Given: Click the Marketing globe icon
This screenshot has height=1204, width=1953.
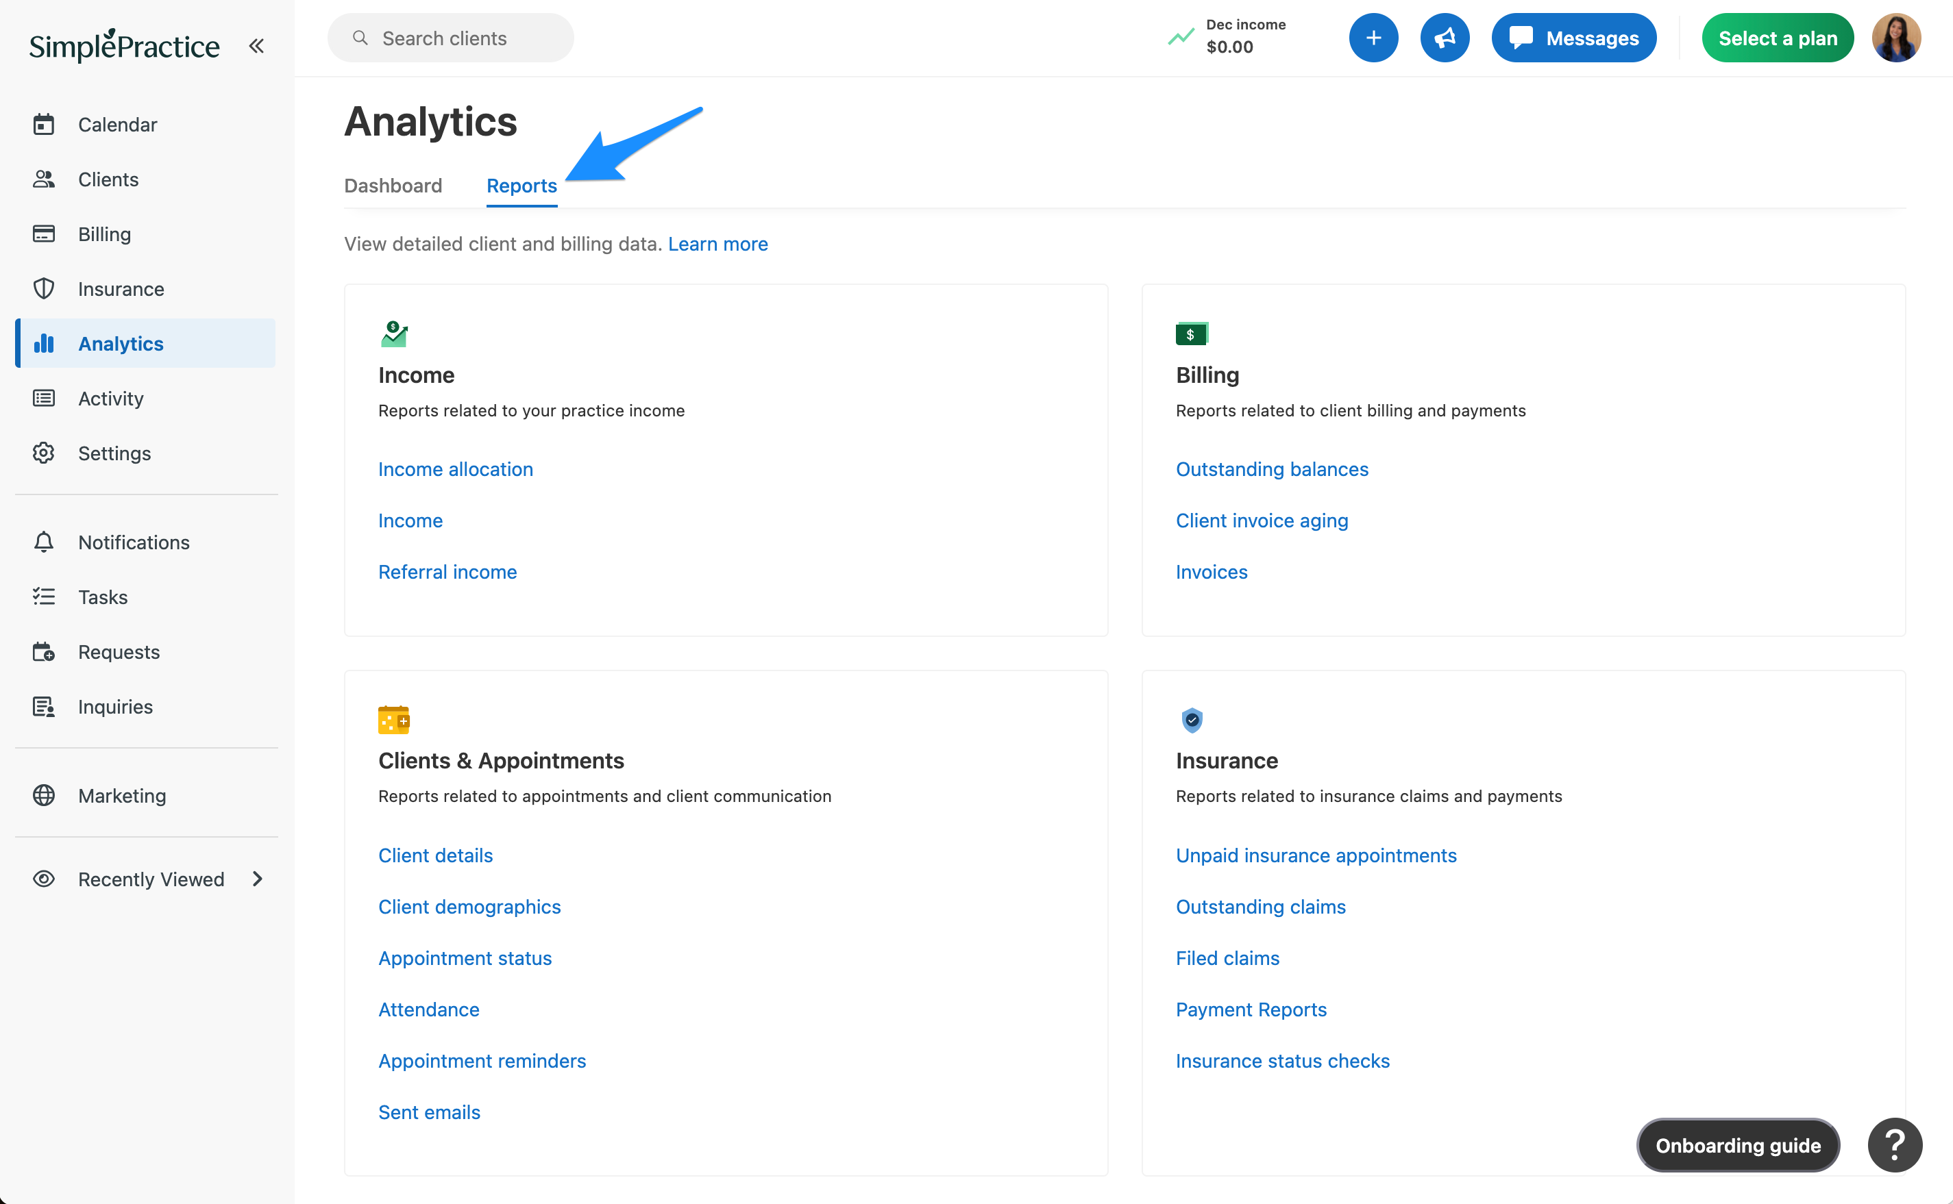Looking at the screenshot, I should click(44, 794).
